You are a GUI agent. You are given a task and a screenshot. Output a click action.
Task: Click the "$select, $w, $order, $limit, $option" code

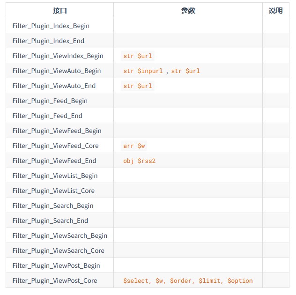point(188,280)
